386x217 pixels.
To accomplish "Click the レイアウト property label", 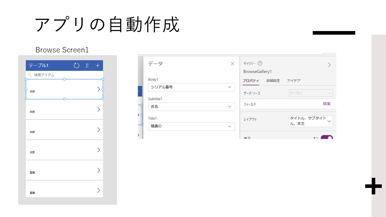I will pyautogui.click(x=250, y=119).
